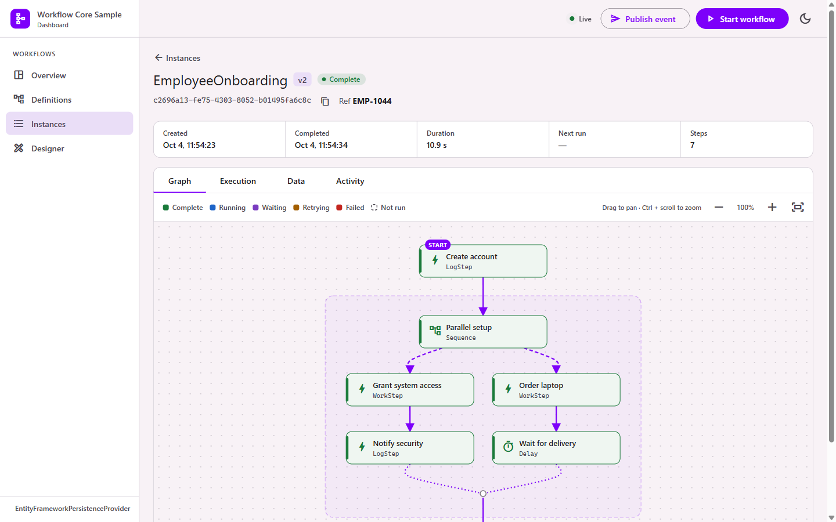Click the Notify security step node
The image size is (836, 522).
coord(410,448)
